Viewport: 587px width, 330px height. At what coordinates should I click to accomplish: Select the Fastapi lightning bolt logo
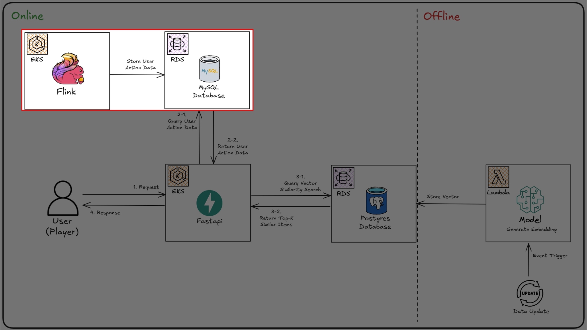point(209,203)
